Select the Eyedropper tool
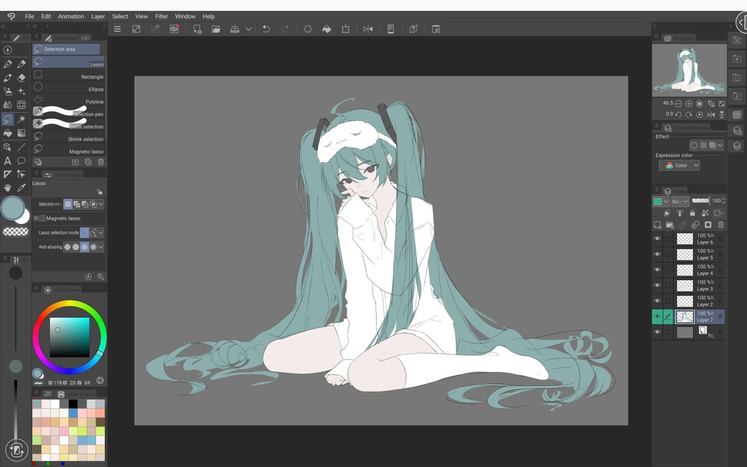 (22, 187)
